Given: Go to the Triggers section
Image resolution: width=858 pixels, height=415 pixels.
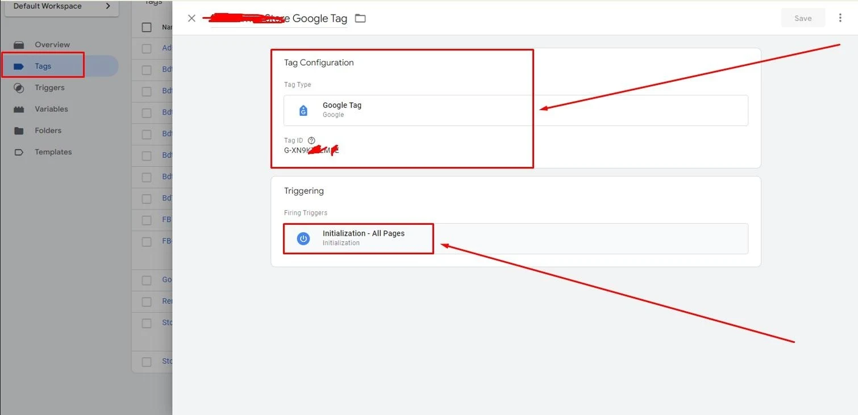Looking at the screenshot, I should coord(49,87).
